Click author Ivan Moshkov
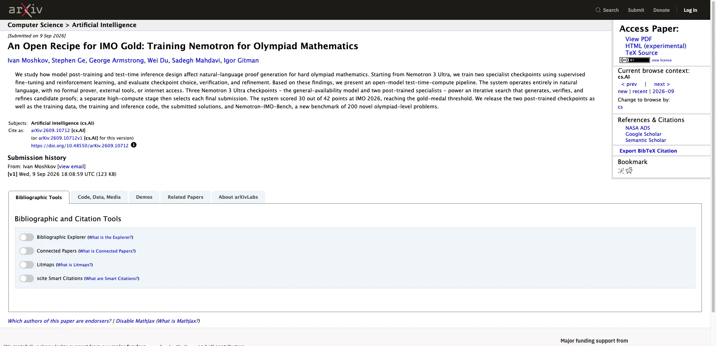The width and height of the screenshot is (716, 346). coord(28,60)
